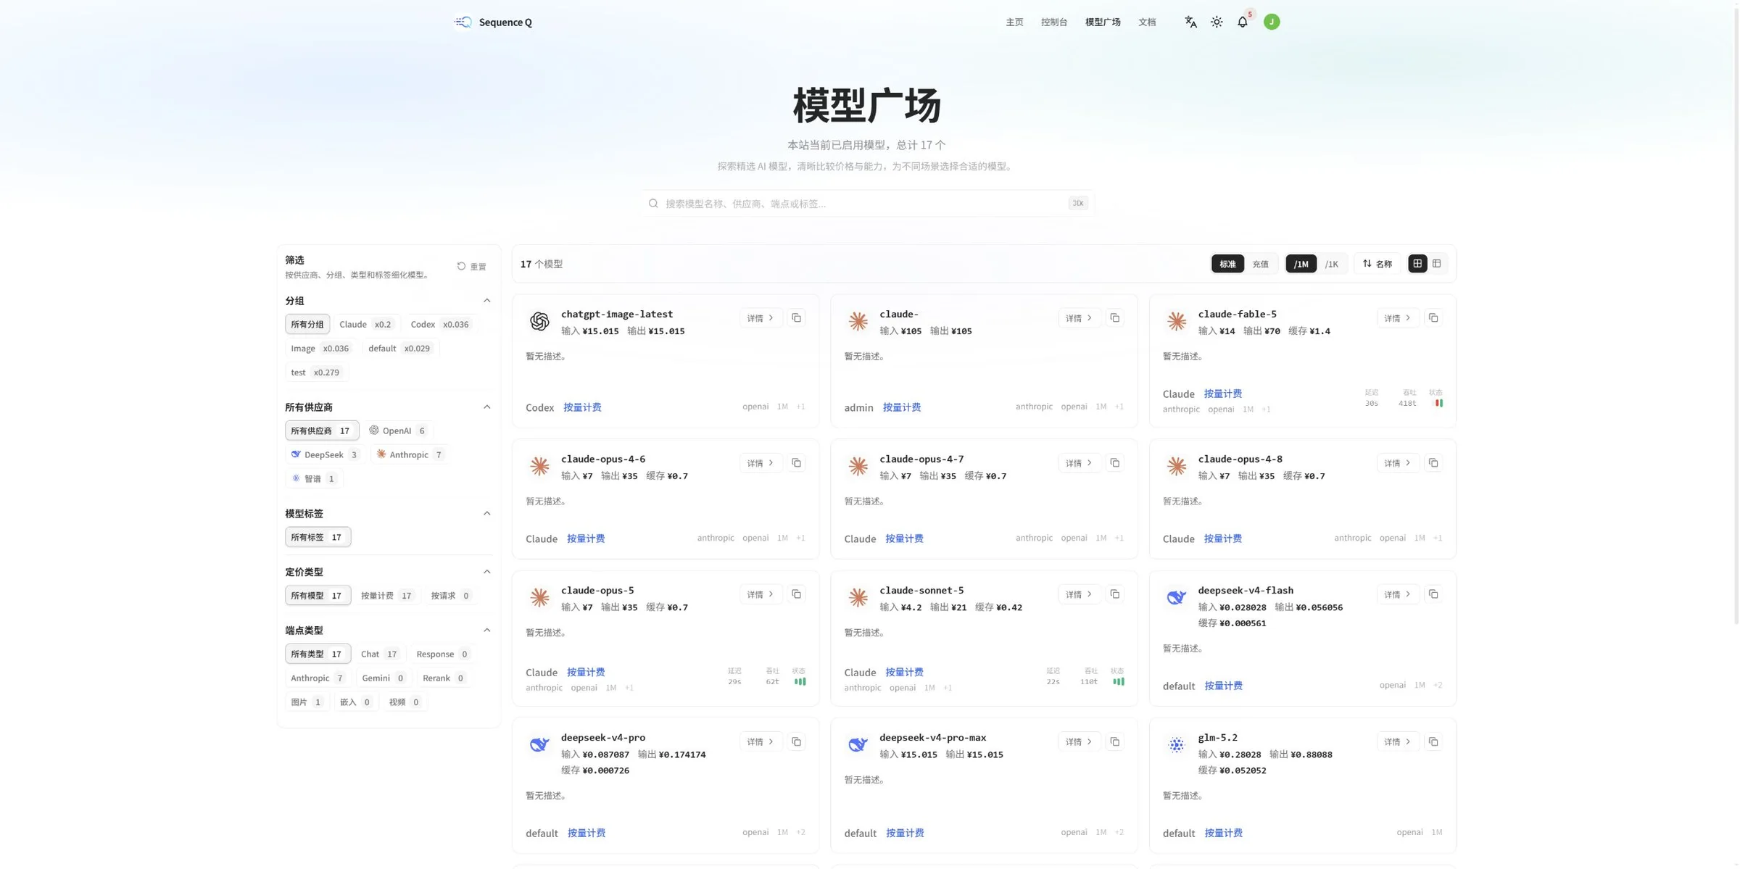The image size is (1740, 869).
Task: Copy the claude-opus-4-8 model name
Action: click(x=1433, y=463)
